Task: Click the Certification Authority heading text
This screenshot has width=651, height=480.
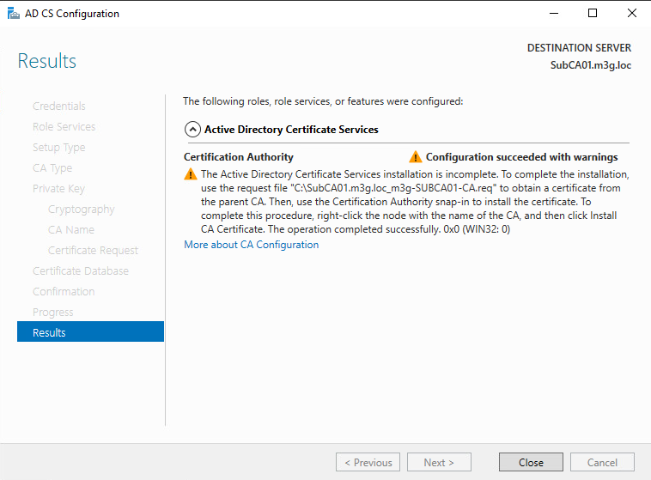Action: click(239, 157)
